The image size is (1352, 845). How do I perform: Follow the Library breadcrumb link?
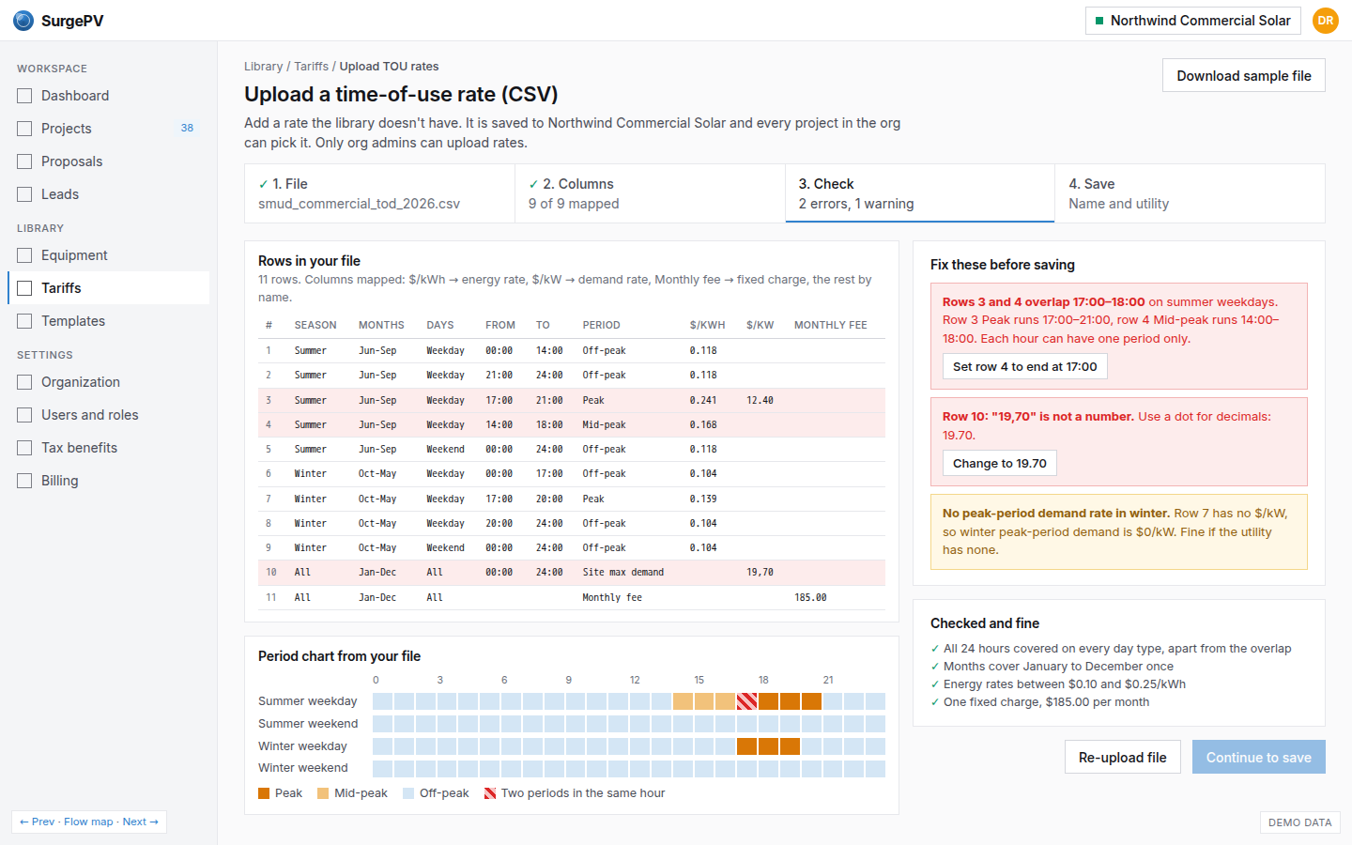click(263, 67)
